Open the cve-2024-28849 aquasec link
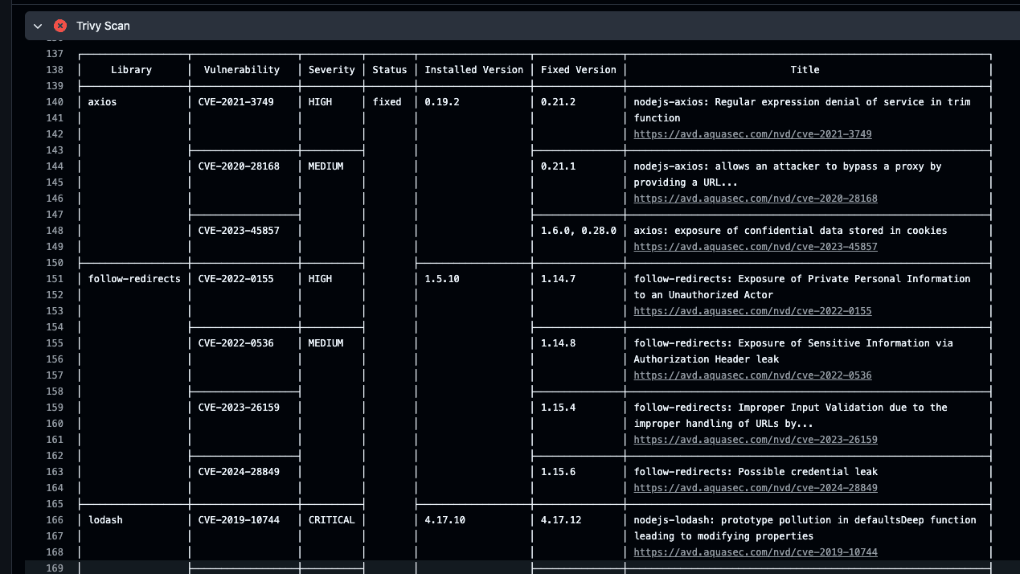Screen dimensions: 1020x574 756,488
